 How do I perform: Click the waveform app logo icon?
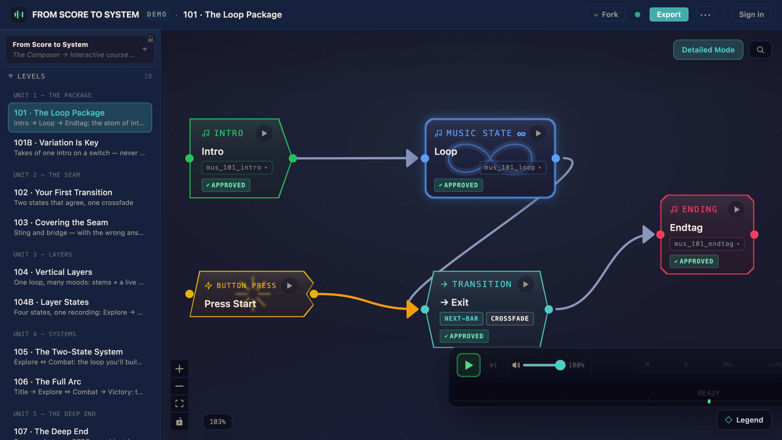click(19, 14)
